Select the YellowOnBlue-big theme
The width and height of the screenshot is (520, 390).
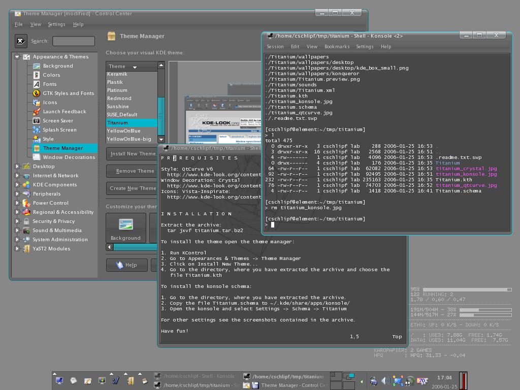coord(132,139)
